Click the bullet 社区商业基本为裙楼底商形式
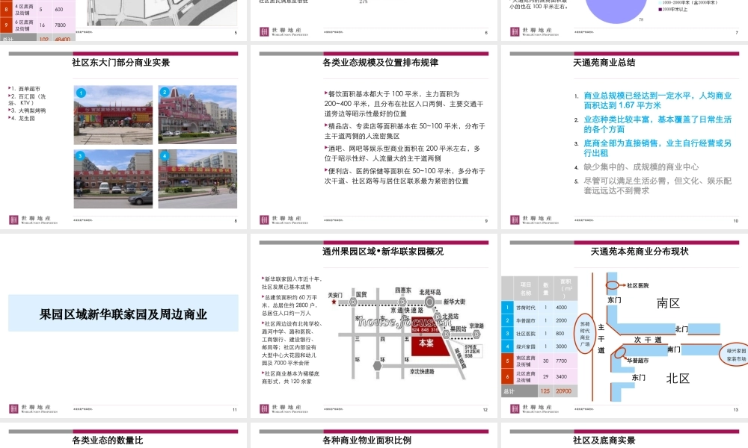Viewport: 748px width, 448px height. [290, 377]
